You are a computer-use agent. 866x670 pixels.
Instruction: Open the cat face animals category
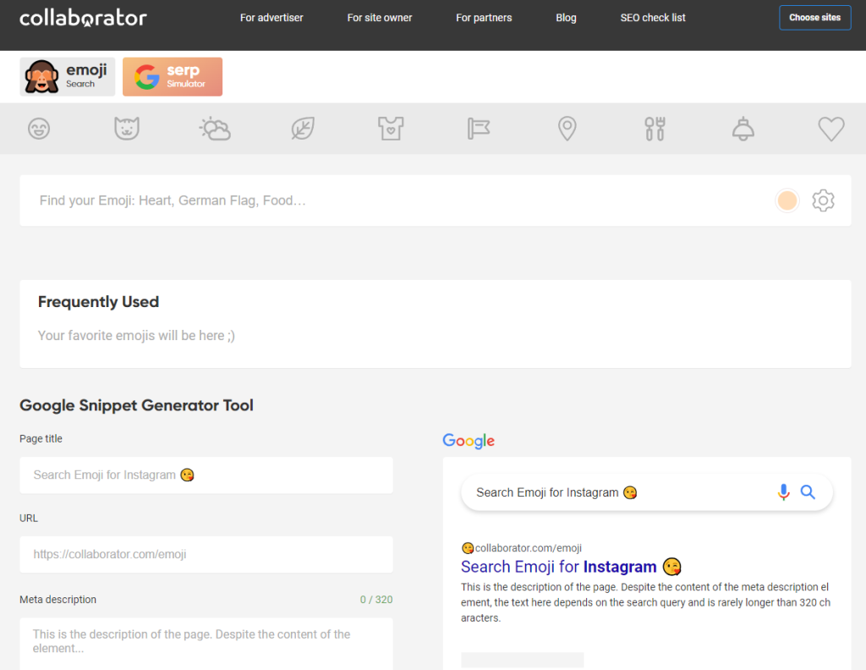[x=127, y=129]
